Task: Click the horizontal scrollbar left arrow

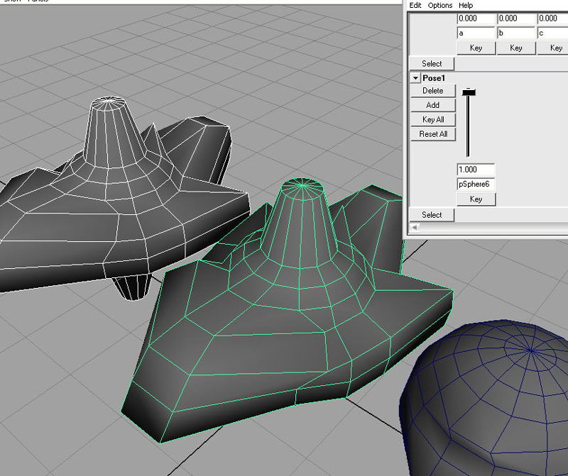Action: (415, 227)
